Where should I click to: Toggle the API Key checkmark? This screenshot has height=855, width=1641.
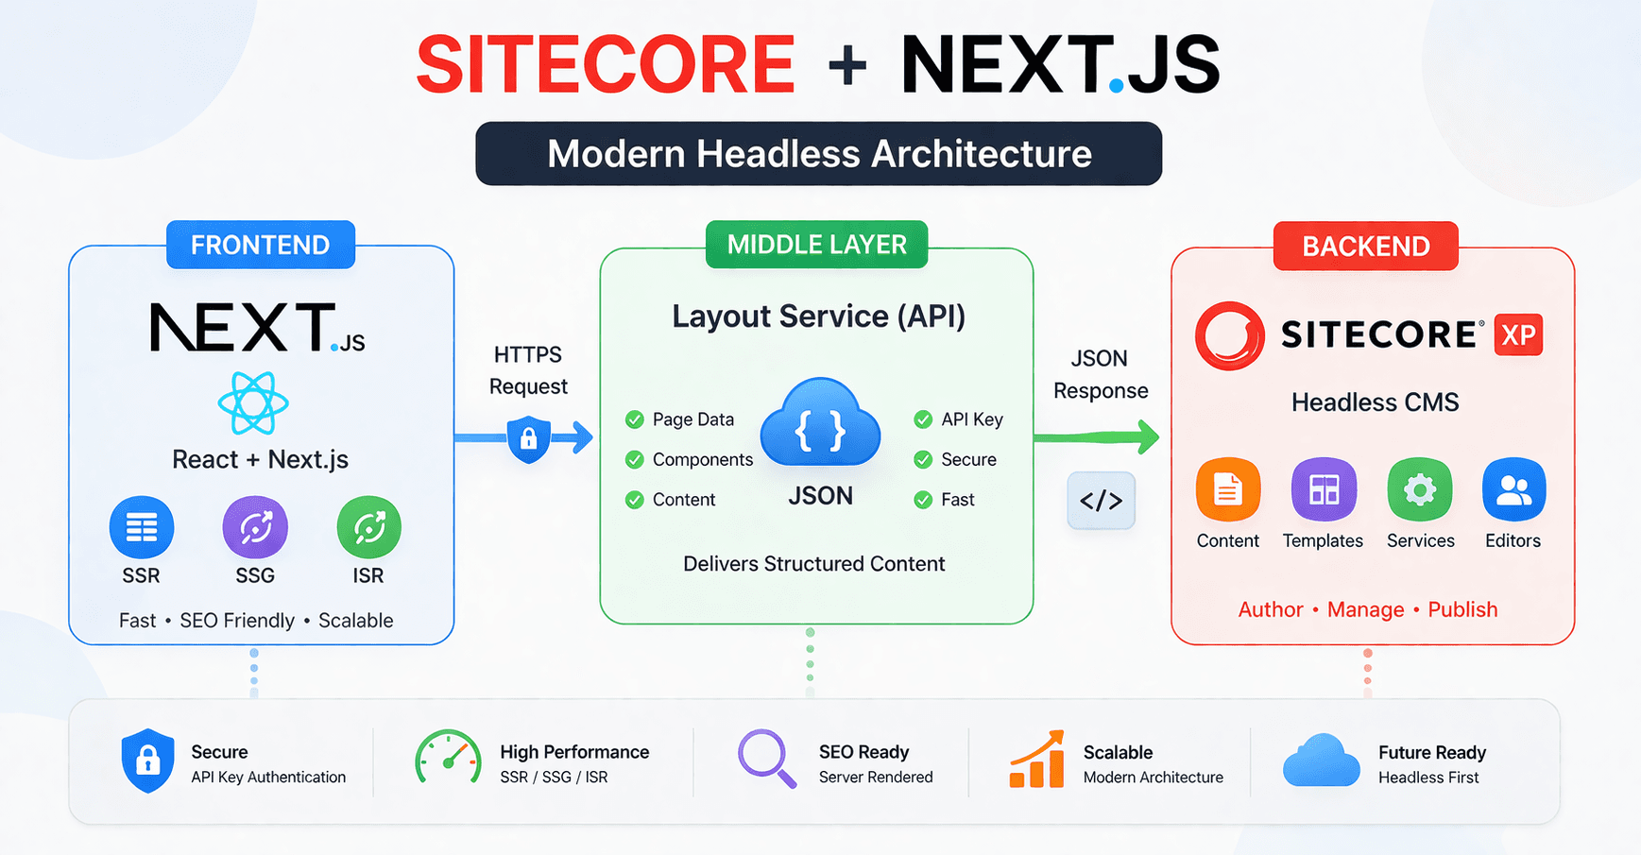[x=923, y=419]
